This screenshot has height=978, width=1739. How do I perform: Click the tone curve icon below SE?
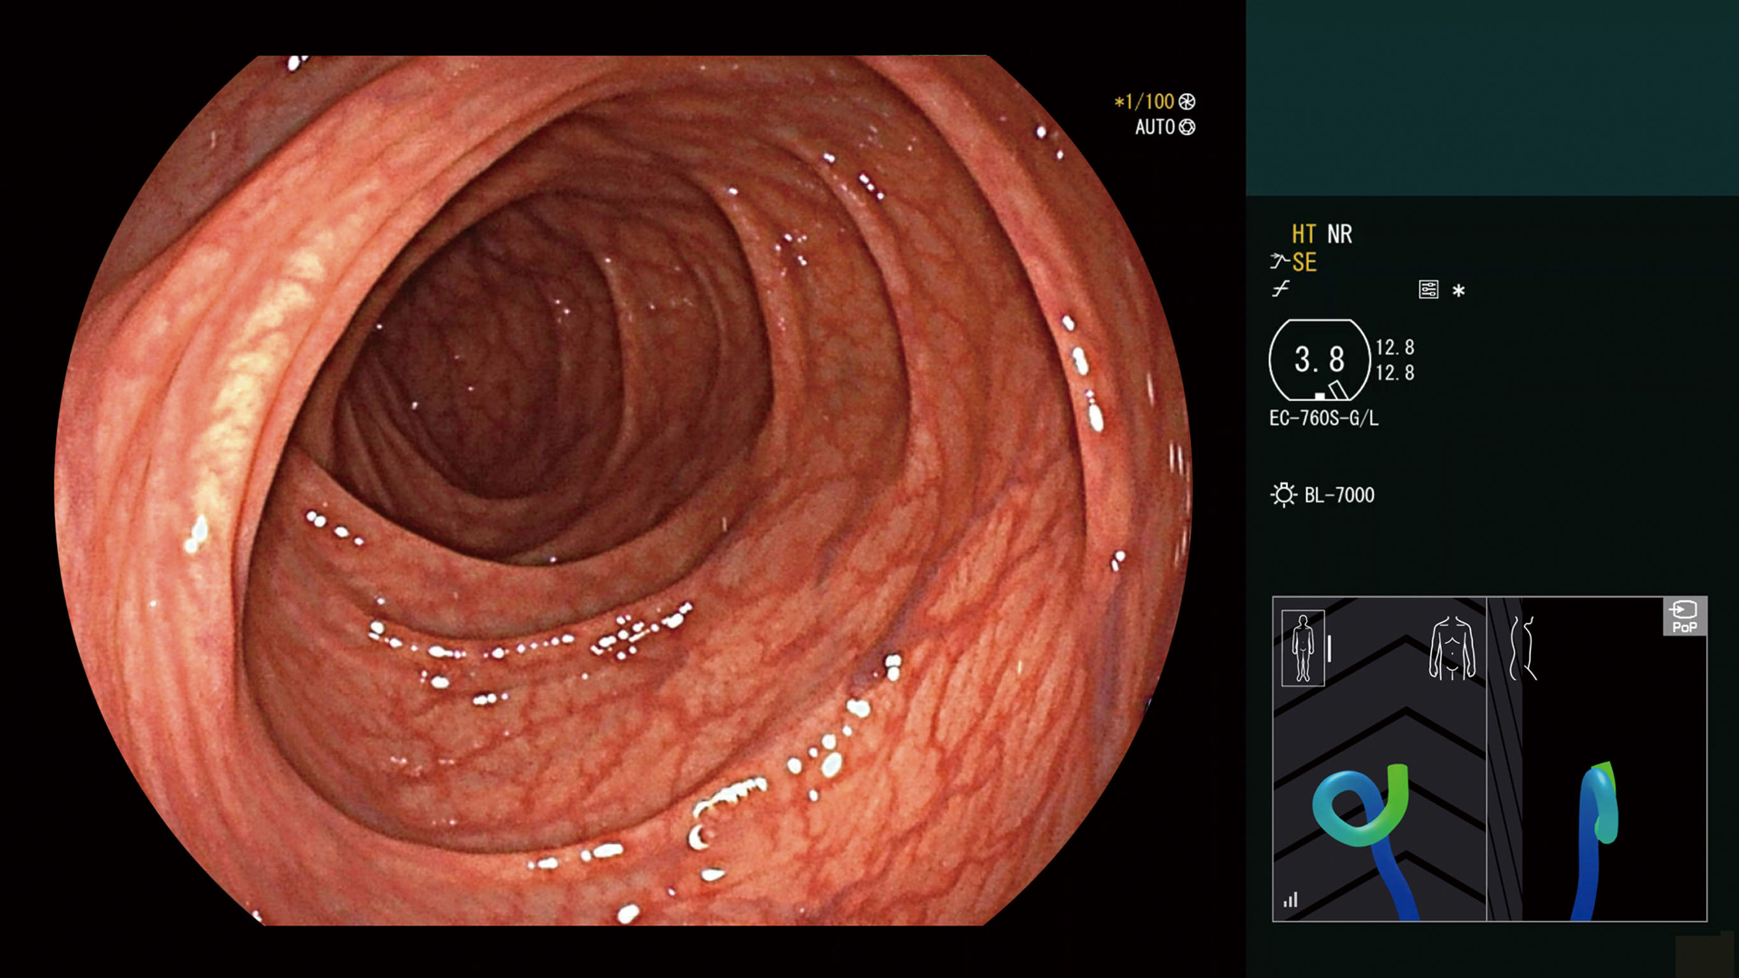pyautogui.click(x=1280, y=290)
